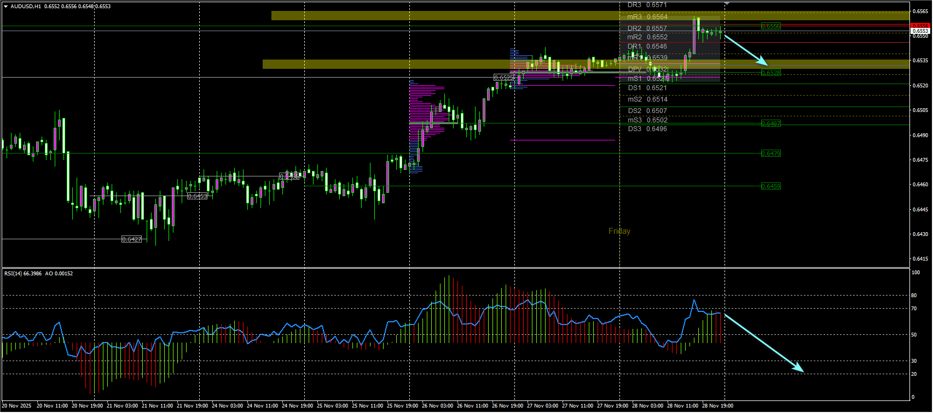The height and width of the screenshot is (413, 933).
Task: Select the 25 Nov 19:00 time label
Action: point(402,406)
